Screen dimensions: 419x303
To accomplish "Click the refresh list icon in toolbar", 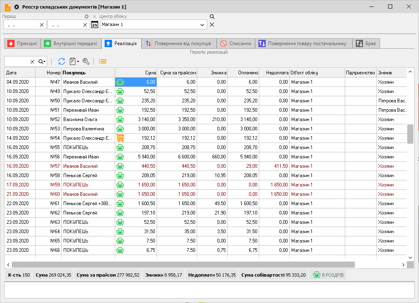I will pos(62,61).
